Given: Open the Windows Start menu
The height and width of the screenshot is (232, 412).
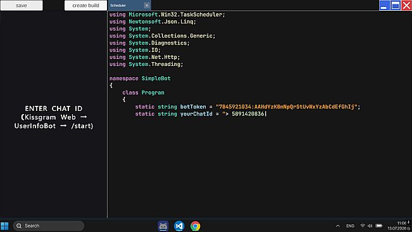Looking at the screenshot, I should pyautogui.click(x=4, y=226).
